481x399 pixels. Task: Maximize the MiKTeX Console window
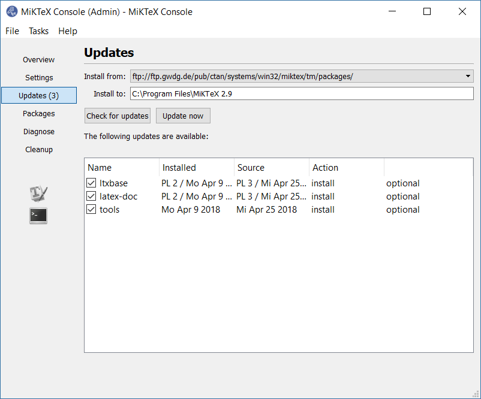(426, 11)
